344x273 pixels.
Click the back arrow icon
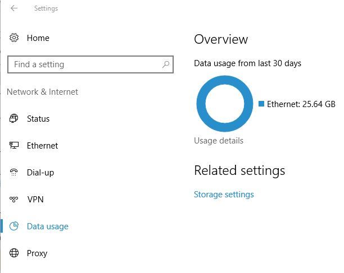tap(14, 8)
